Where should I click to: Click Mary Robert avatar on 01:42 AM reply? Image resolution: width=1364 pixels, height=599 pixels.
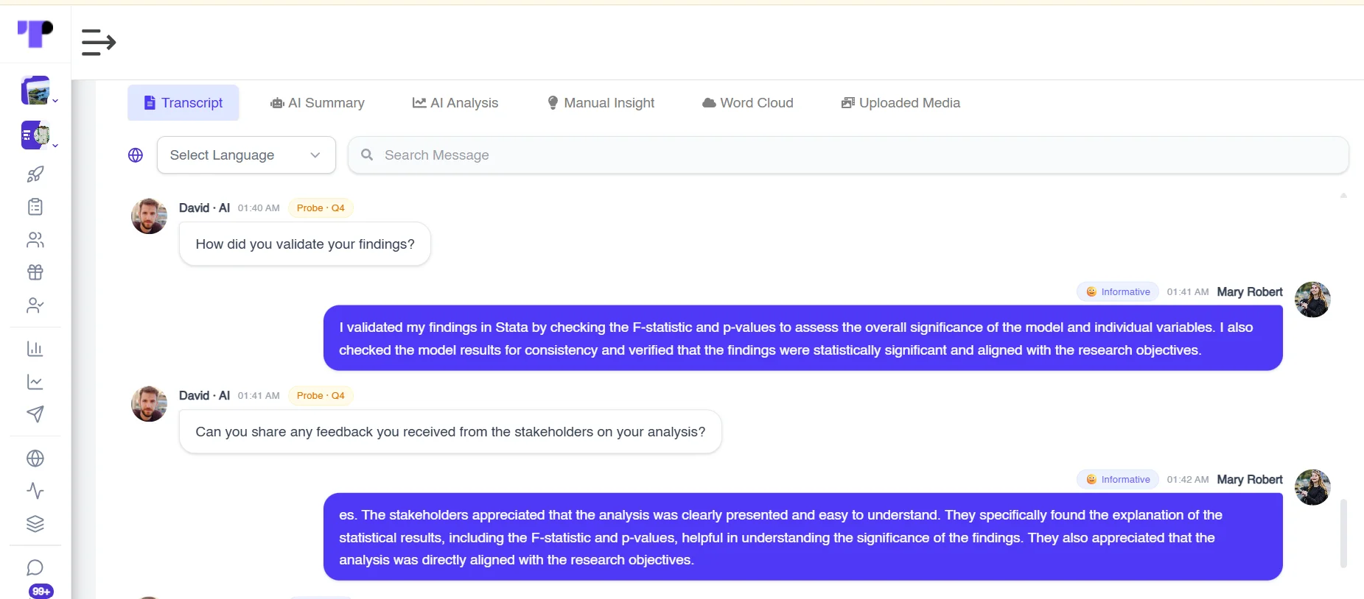coord(1312,487)
